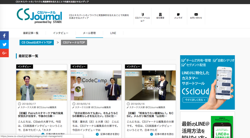Open 「将来なりたい職業No.1」 article title

tap(150, 115)
